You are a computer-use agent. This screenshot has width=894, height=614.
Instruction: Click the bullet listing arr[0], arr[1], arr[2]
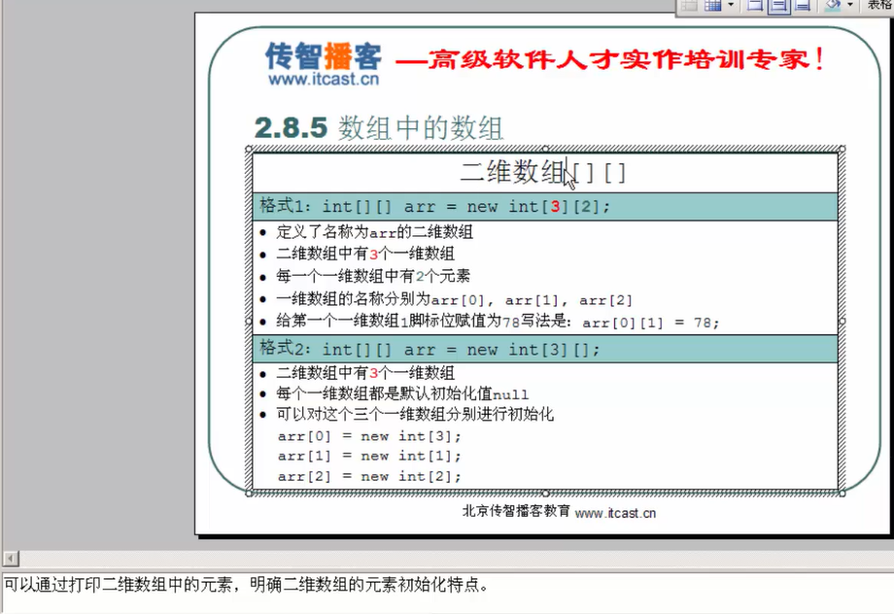(455, 299)
